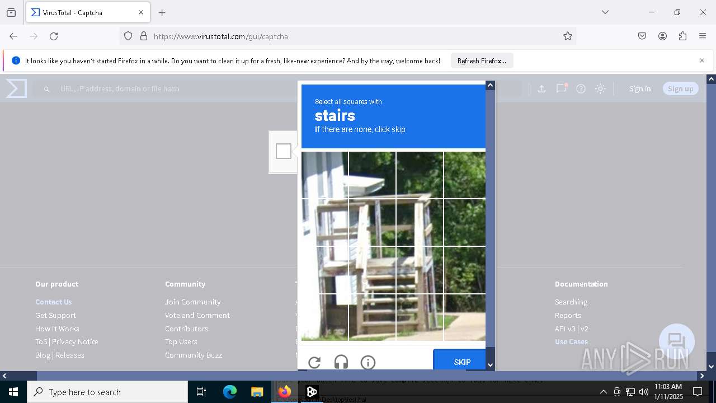The image size is (716, 403).
Task: Click the address bar URL
Action: [x=220, y=36]
